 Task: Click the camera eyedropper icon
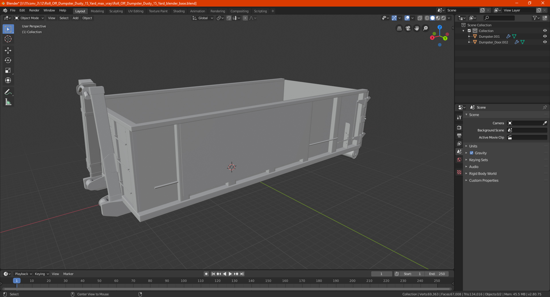tap(545, 123)
